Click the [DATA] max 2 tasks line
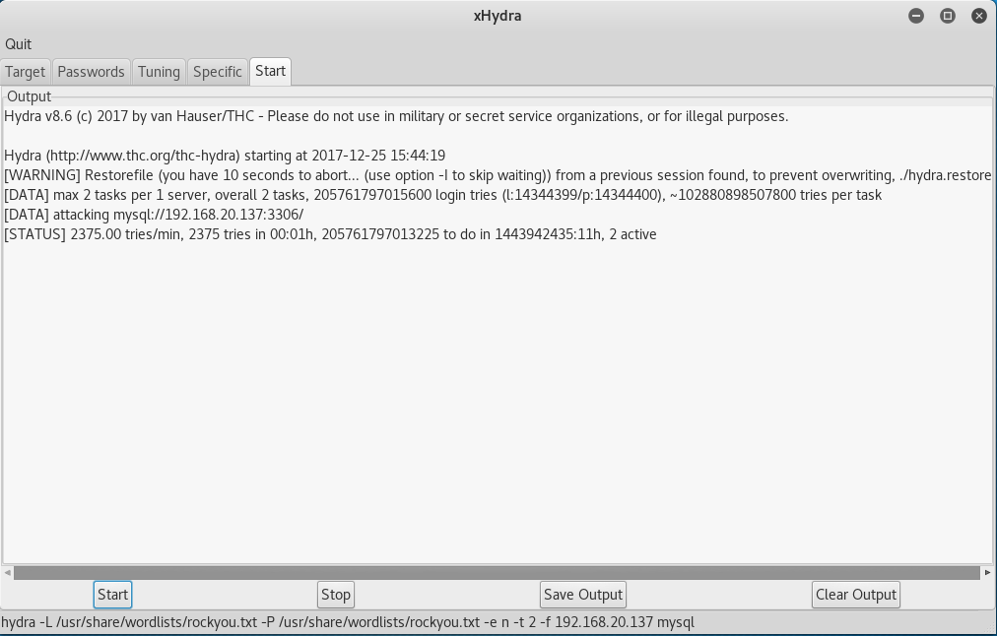Image resolution: width=997 pixels, height=636 pixels. (442, 195)
